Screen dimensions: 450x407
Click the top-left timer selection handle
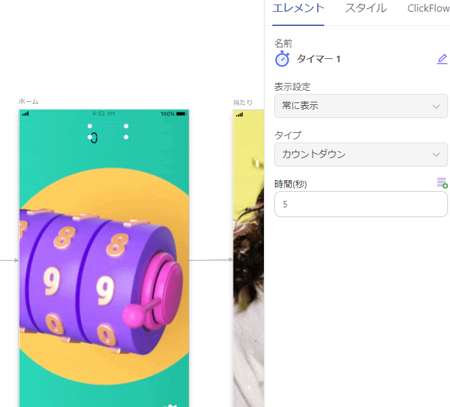[x=90, y=126]
